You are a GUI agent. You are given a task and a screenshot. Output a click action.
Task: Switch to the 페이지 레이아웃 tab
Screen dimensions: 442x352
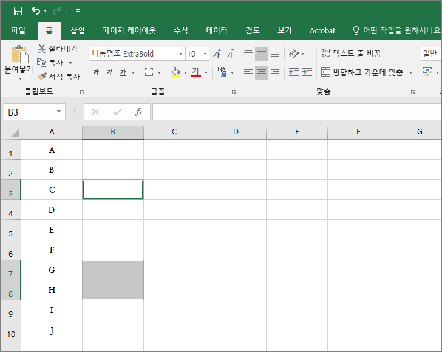click(x=129, y=30)
